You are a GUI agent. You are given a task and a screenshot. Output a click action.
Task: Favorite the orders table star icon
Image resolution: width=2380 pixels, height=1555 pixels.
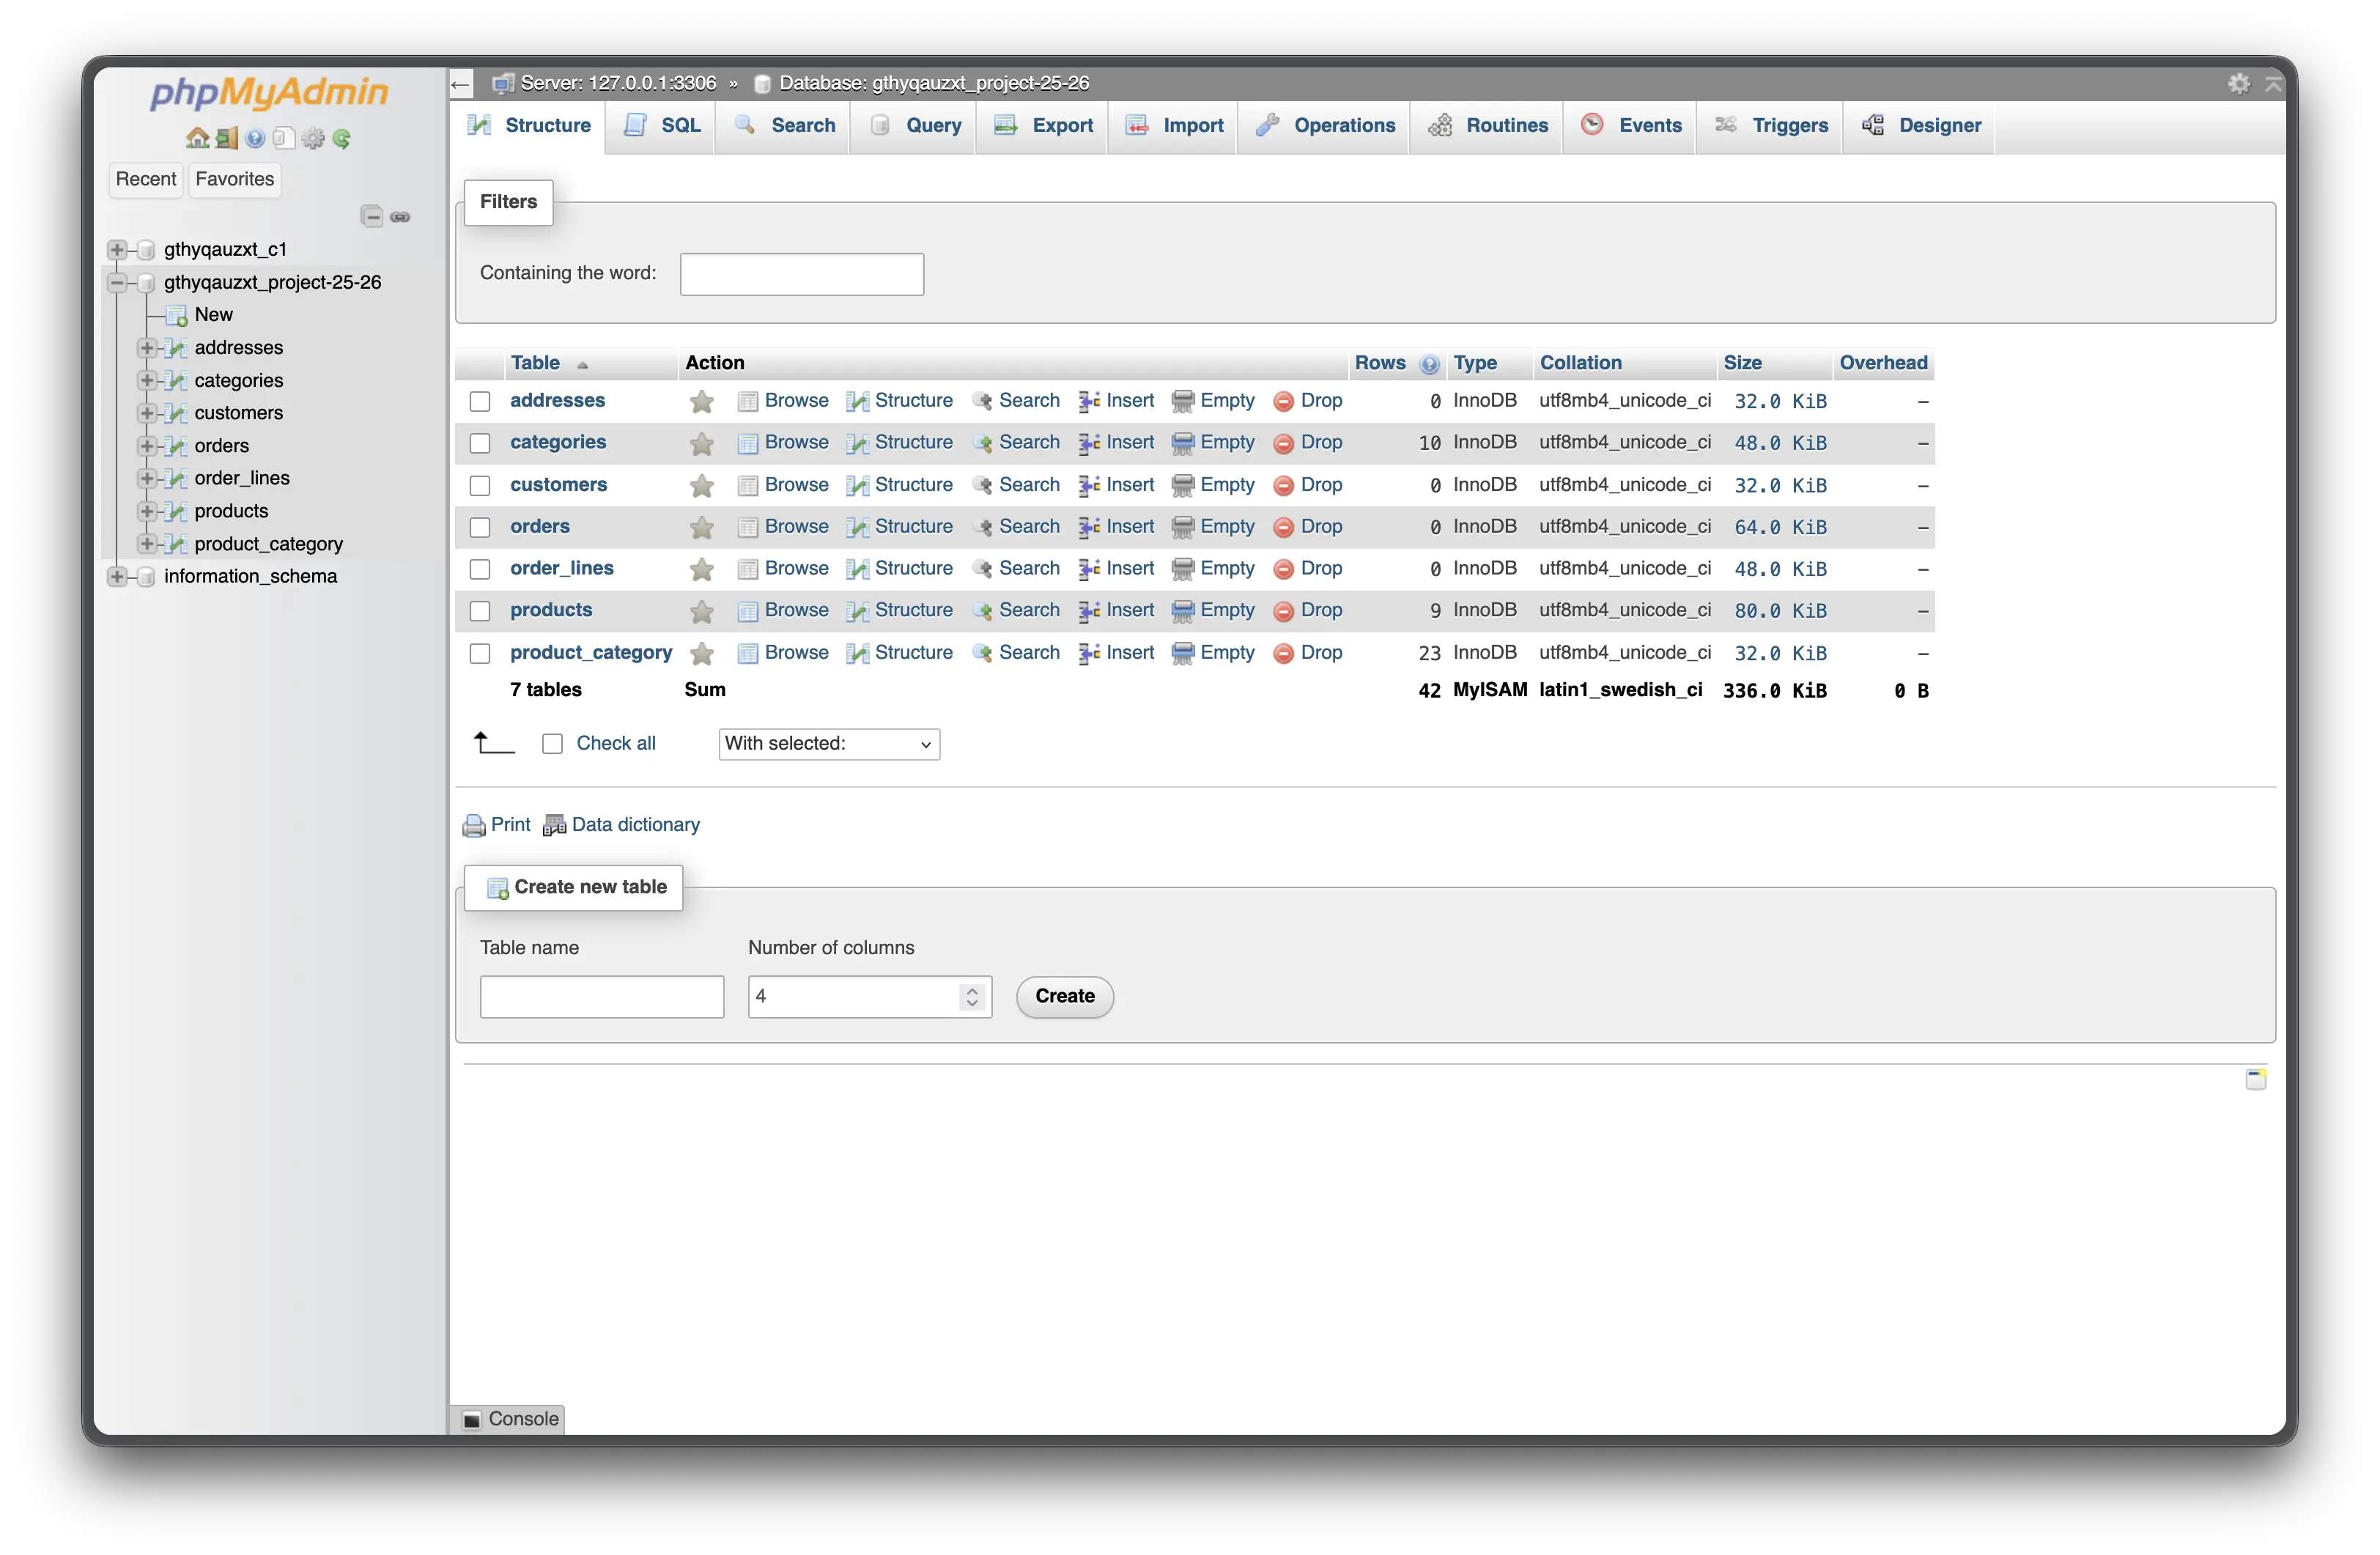(x=702, y=527)
